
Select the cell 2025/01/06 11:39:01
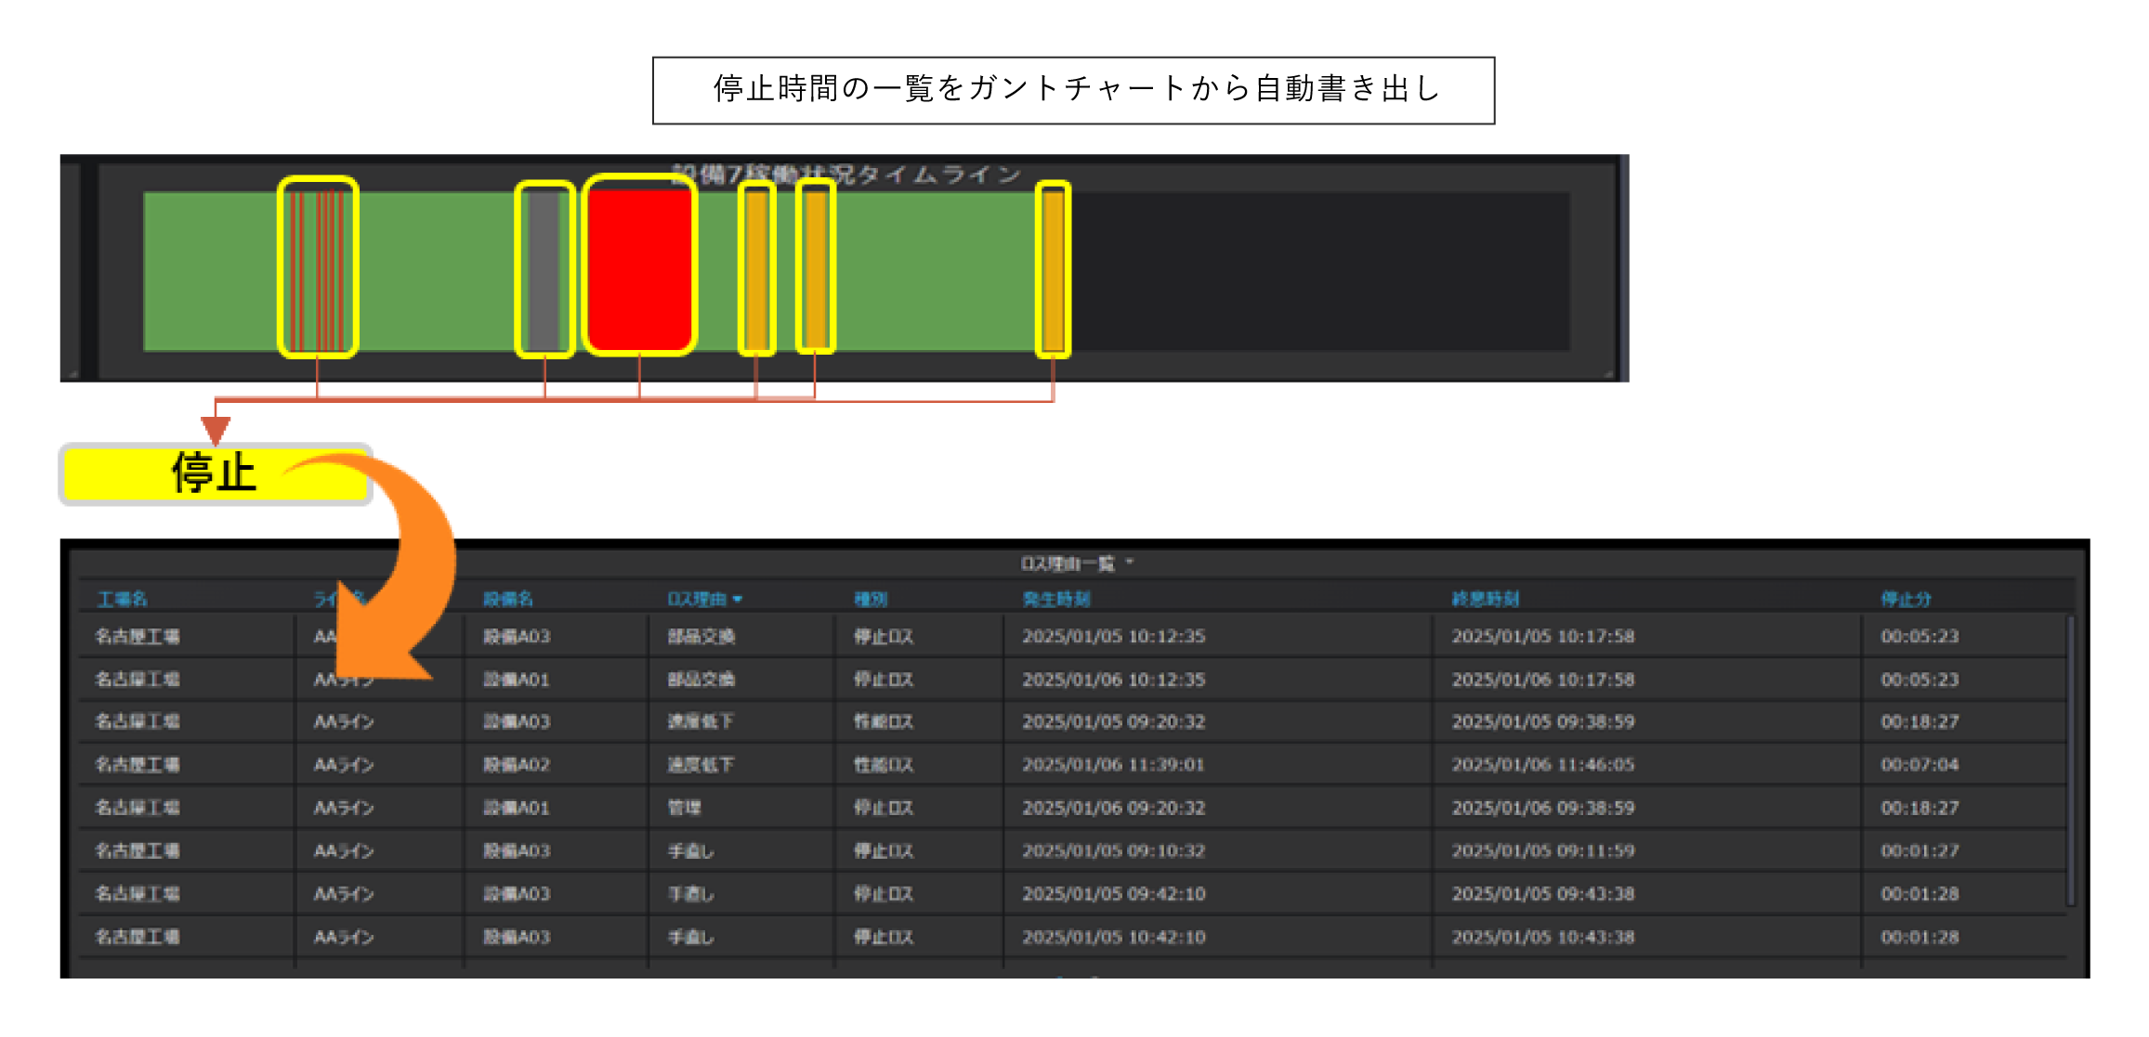[1113, 765]
